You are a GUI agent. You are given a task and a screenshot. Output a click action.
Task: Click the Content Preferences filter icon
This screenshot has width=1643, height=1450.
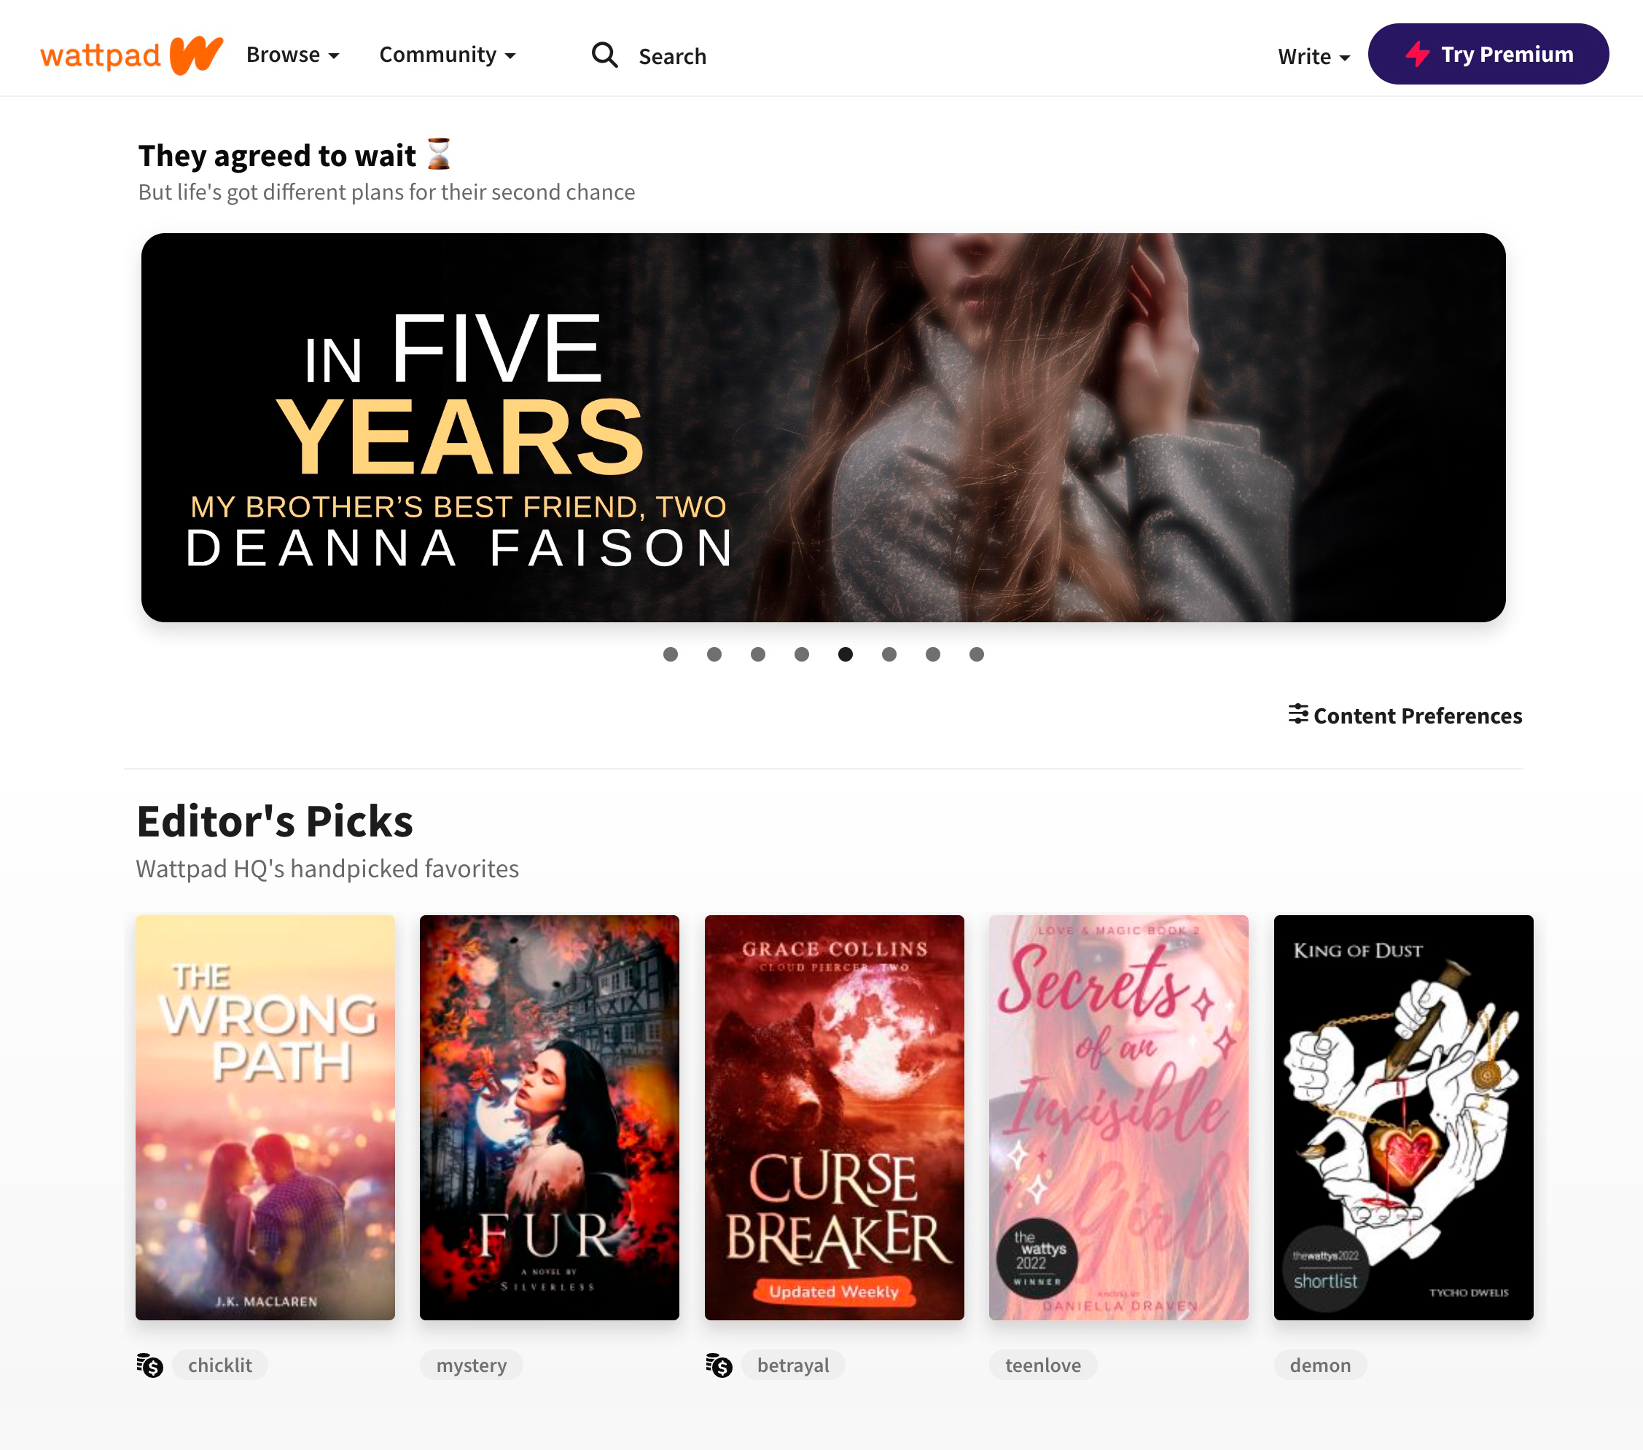pyautogui.click(x=1297, y=716)
